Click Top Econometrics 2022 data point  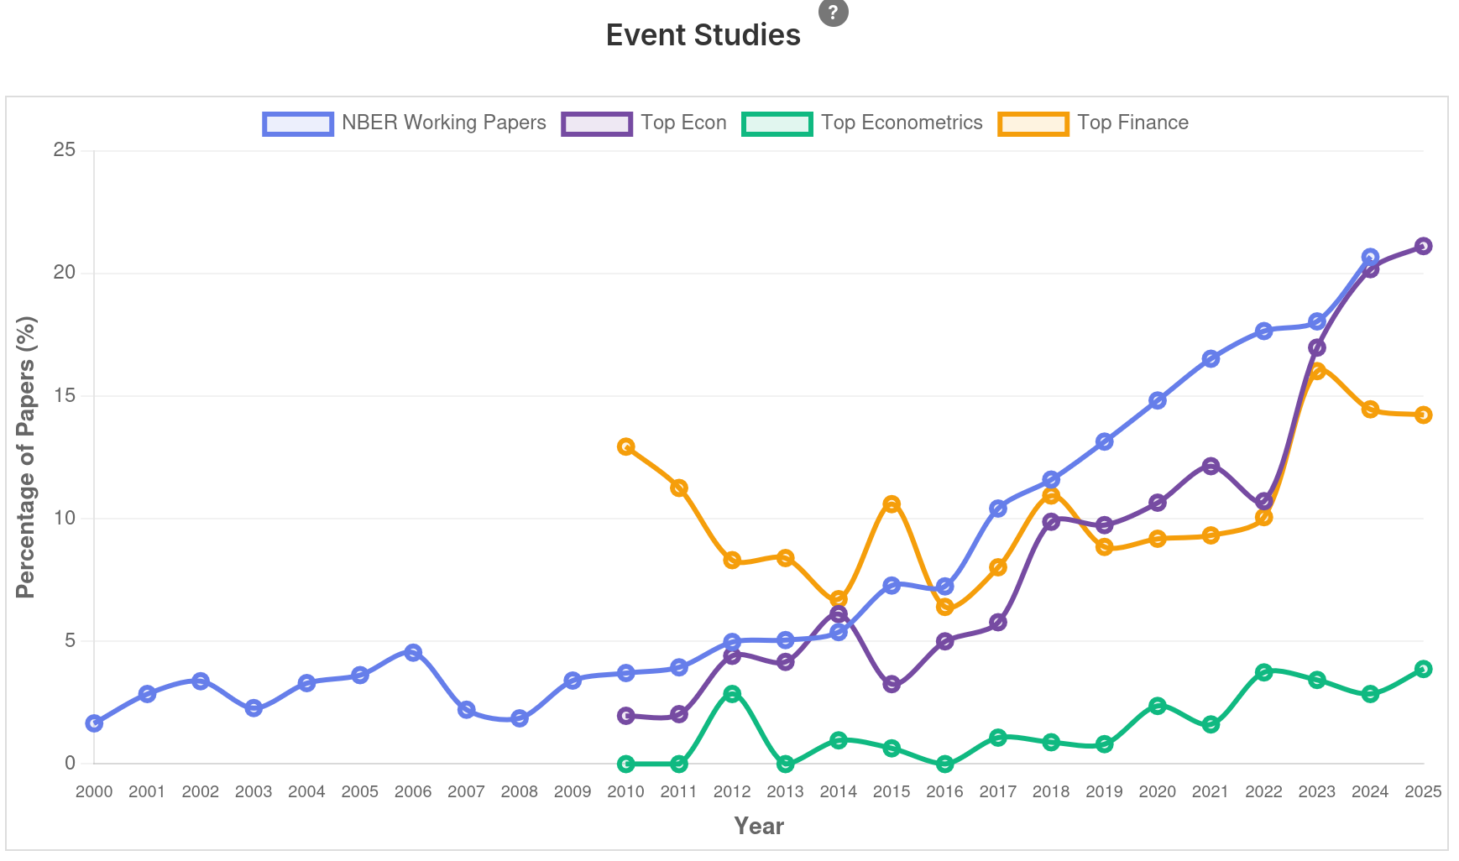tap(1263, 671)
